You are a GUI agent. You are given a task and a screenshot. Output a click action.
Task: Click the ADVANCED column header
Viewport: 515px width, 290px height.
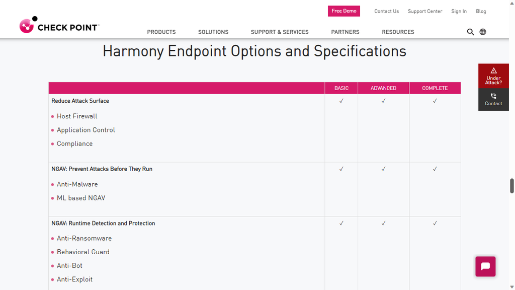tap(383, 88)
